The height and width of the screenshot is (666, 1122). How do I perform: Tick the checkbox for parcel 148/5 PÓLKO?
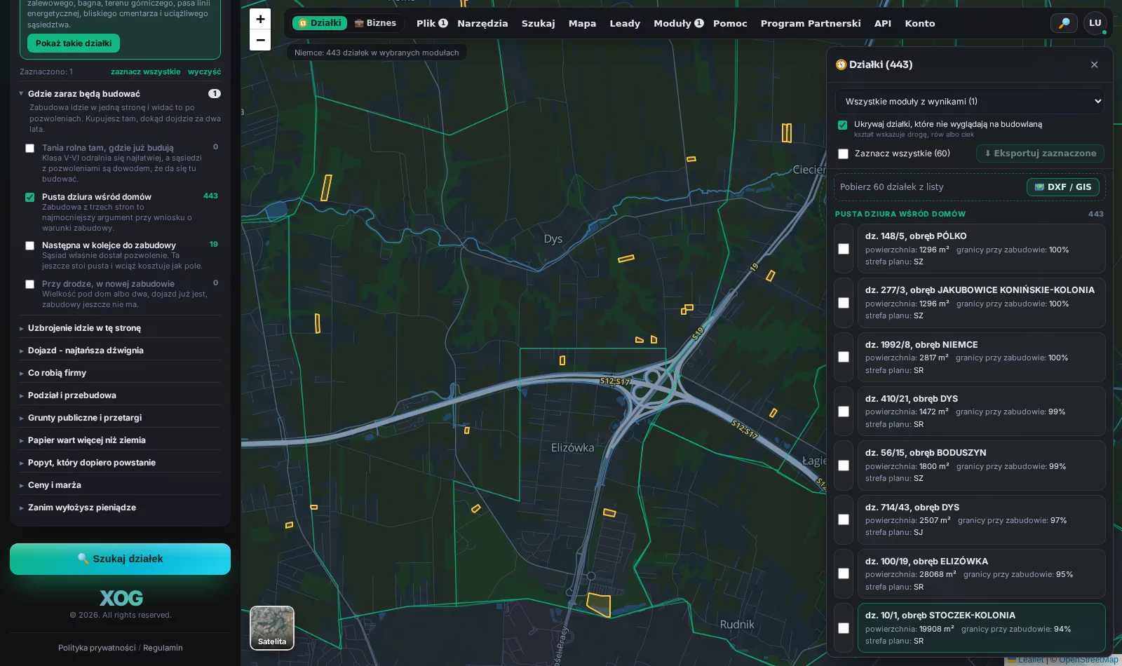click(x=844, y=249)
